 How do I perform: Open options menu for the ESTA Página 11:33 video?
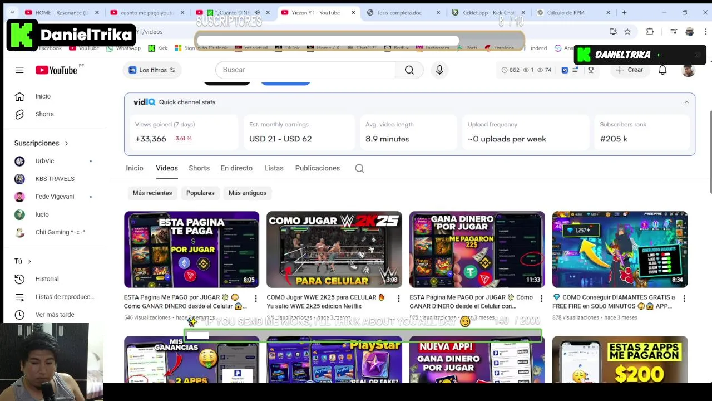541,299
